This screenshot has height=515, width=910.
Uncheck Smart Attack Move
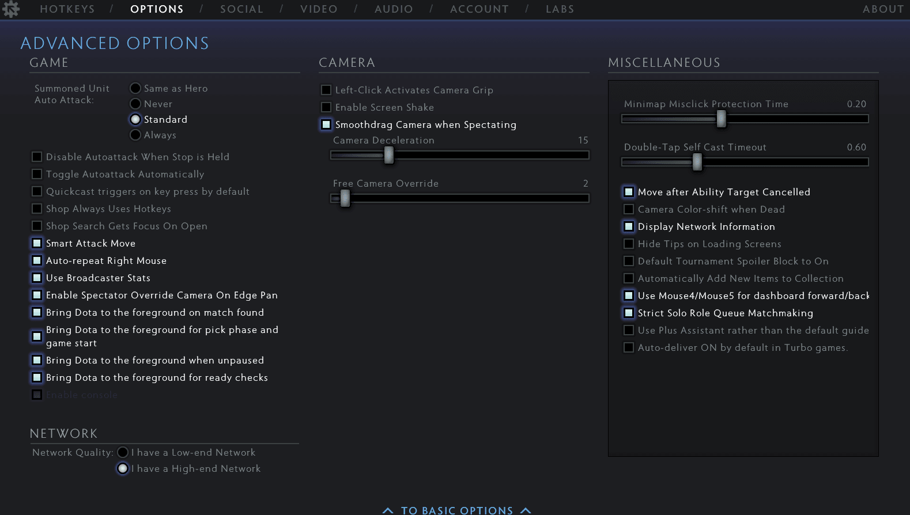(37, 243)
